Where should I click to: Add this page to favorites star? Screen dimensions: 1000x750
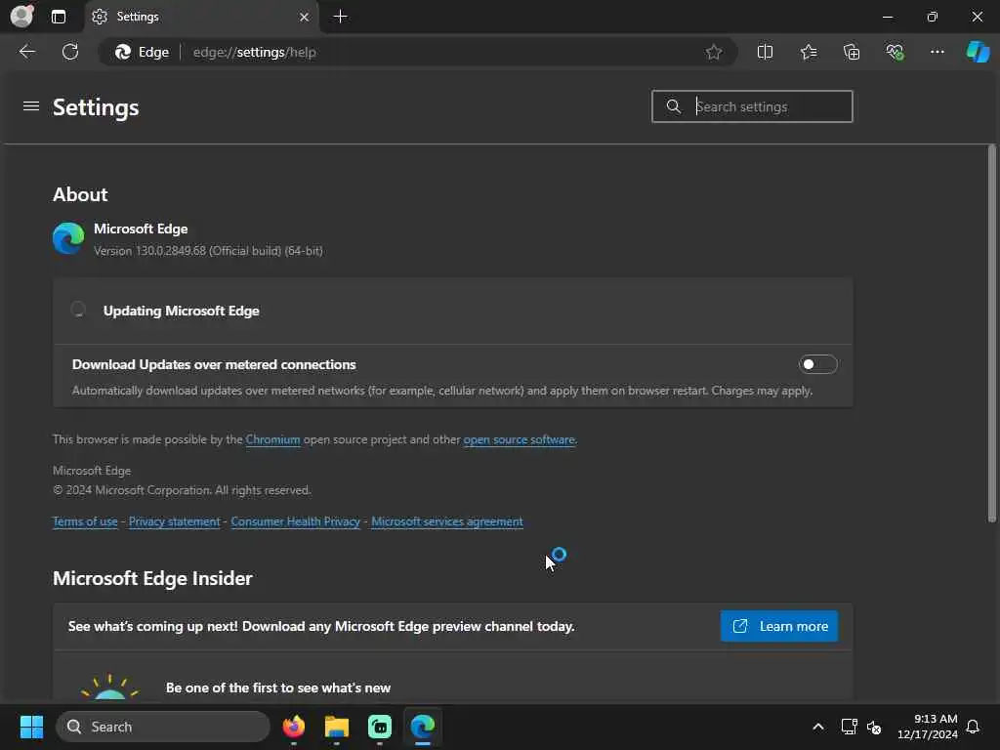pyautogui.click(x=714, y=53)
